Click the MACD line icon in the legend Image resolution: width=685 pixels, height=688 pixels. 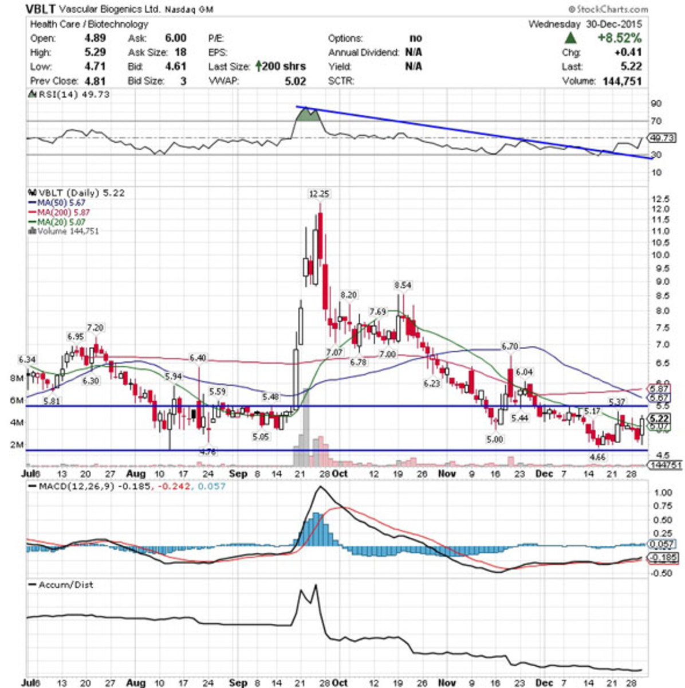click(33, 487)
